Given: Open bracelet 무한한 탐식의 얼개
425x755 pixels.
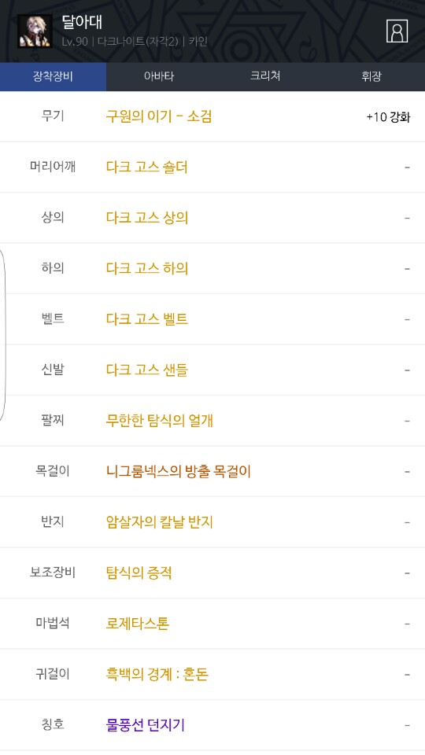Looking at the screenshot, I should [160, 420].
